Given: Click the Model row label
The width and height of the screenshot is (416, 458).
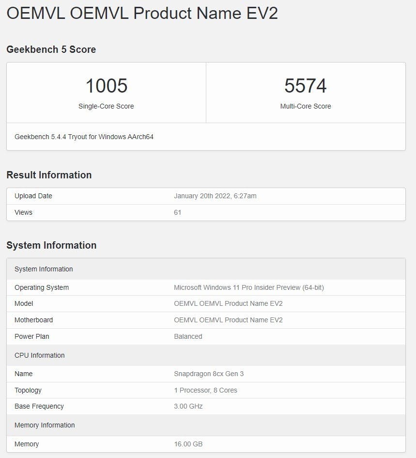Looking at the screenshot, I should [x=24, y=303].
